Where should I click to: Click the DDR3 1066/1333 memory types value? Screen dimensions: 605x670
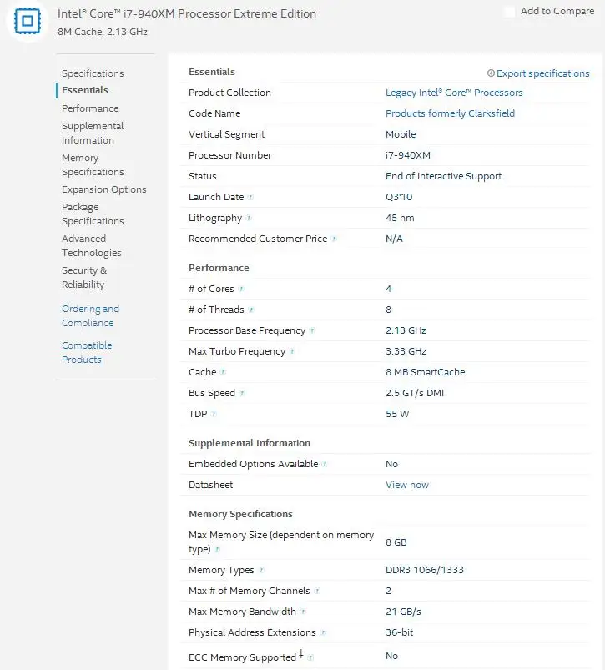pyautogui.click(x=424, y=570)
